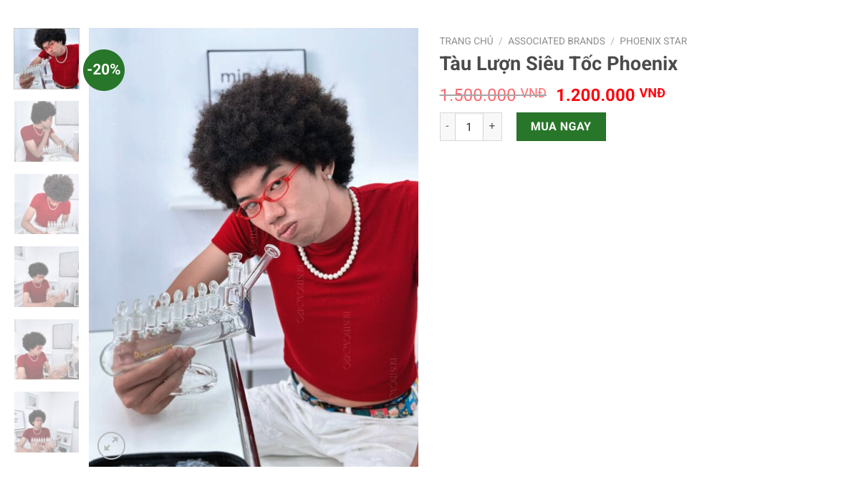The width and height of the screenshot is (841, 499).
Task: Focus the quantity input field
Action: pos(468,127)
